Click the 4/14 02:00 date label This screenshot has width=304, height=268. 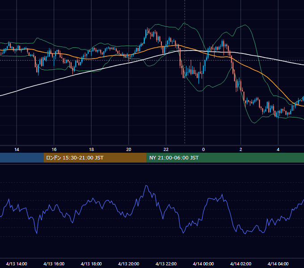pyautogui.click(x=241, y=264)
